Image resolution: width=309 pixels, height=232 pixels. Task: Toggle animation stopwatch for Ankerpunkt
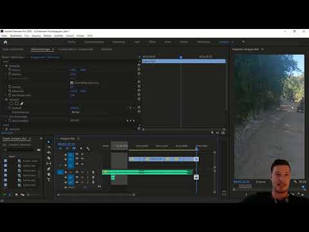pos(10,91)
